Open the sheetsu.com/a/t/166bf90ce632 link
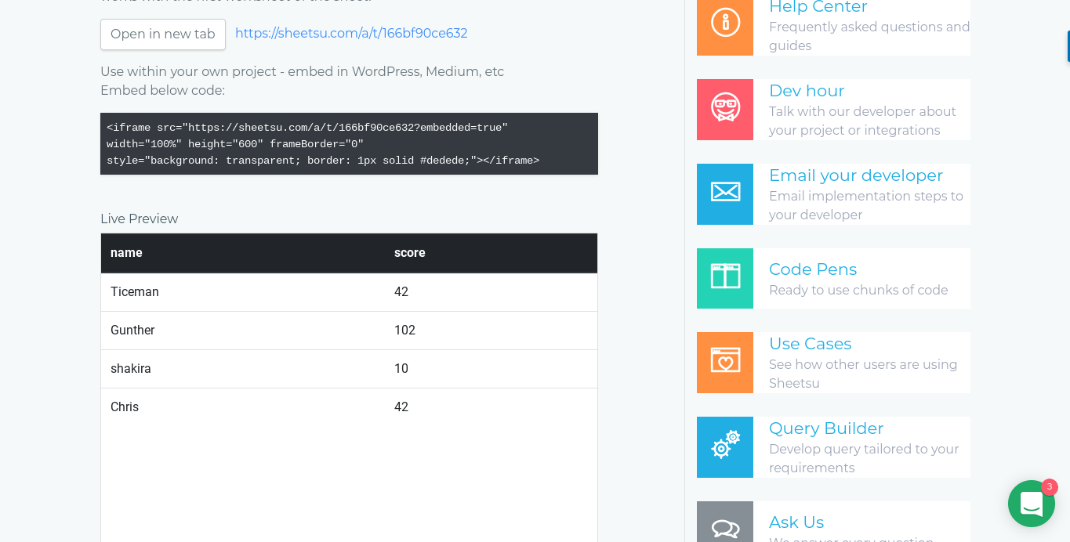 (x=351, y=34)
